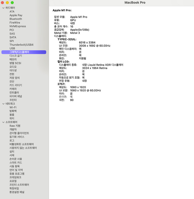Select Raw 지원 software item

tap(15, 126)
